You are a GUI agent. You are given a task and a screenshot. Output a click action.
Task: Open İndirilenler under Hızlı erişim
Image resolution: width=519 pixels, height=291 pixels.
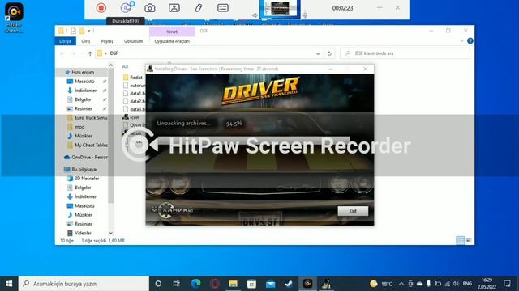click(85, 91)
